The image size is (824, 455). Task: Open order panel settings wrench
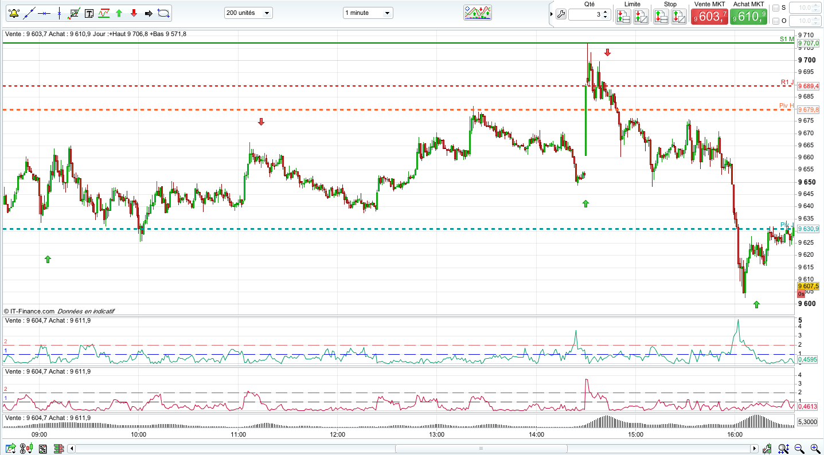coord(561,15)
